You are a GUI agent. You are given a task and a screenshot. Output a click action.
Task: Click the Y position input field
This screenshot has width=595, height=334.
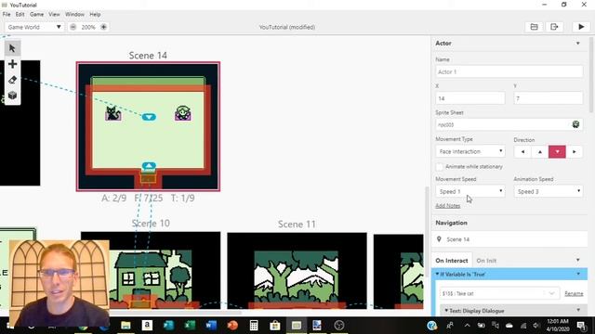click(549, 98)
